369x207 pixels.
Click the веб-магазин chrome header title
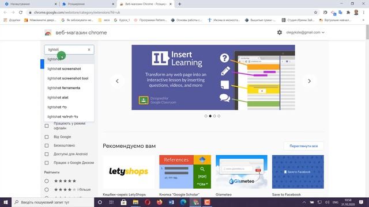pos(81,33)
